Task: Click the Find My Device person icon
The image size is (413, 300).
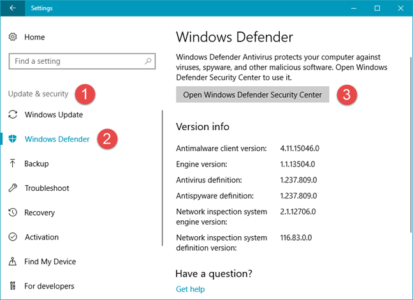Action: pos(12,262)
